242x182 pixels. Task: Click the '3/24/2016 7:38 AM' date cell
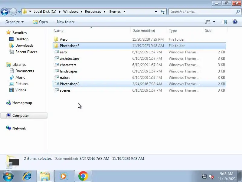[x=147, y=84]
